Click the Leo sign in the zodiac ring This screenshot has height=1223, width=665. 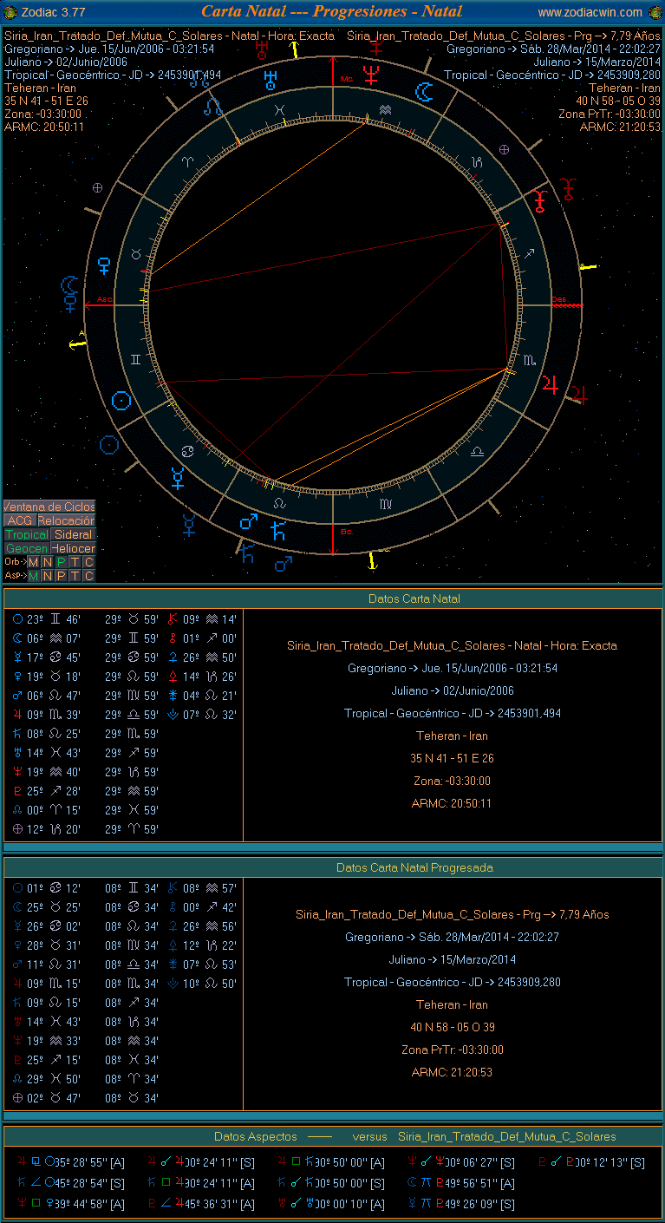[279, 503]
